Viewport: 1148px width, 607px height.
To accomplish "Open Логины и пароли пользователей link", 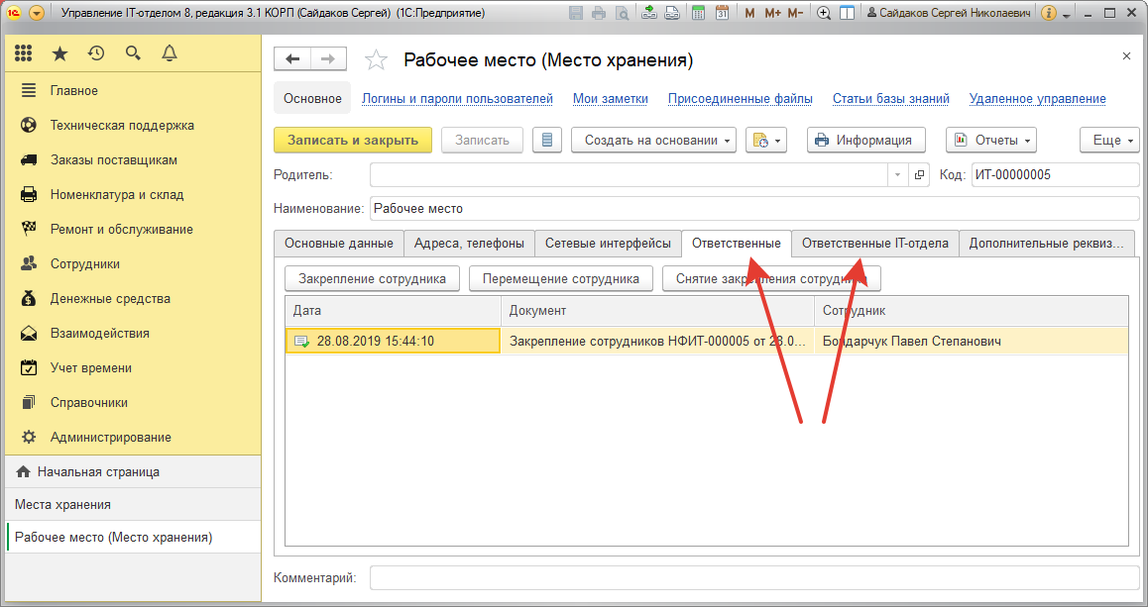I will (x=458, y=99).
